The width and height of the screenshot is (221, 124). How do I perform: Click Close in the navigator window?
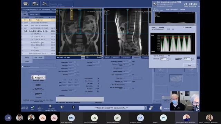pyautogui.click(x=189, y=65)
